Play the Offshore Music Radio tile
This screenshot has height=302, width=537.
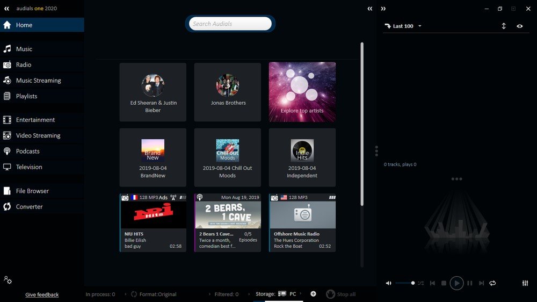(302, 223)
